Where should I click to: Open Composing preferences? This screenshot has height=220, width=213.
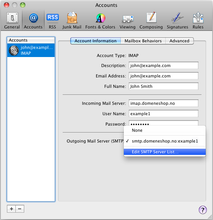click(x=151, y=21)
